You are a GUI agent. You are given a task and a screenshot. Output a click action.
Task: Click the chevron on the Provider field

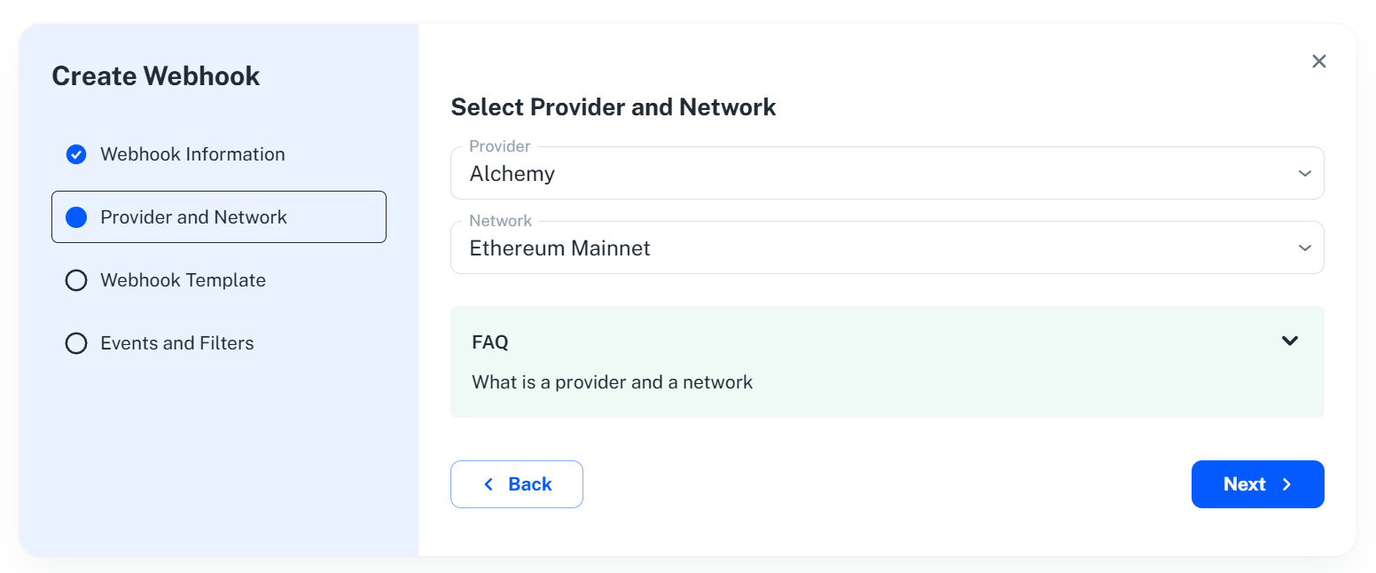[x=1304, y=173]
